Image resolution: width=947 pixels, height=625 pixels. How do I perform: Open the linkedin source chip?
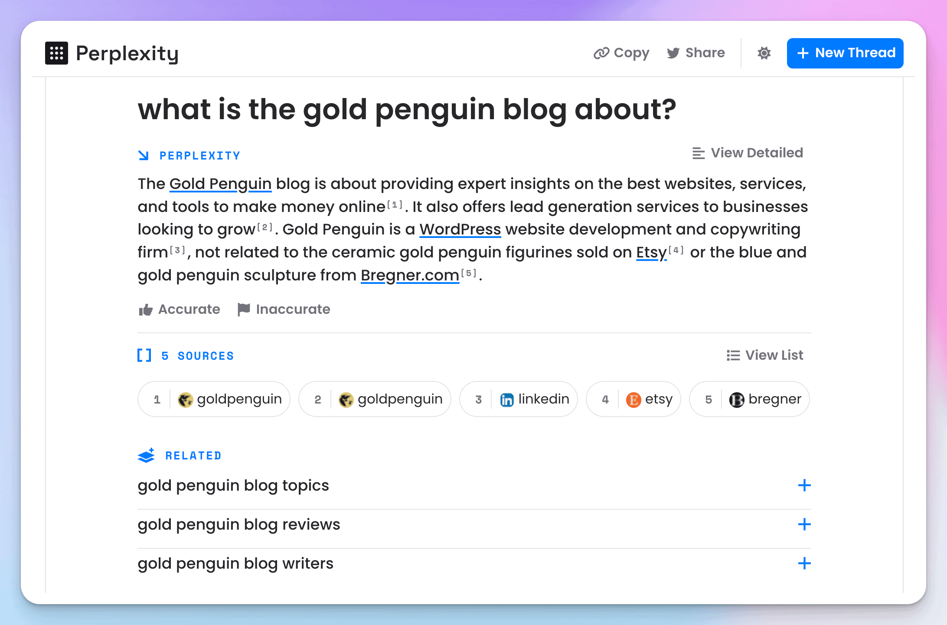tap(519, 399)
